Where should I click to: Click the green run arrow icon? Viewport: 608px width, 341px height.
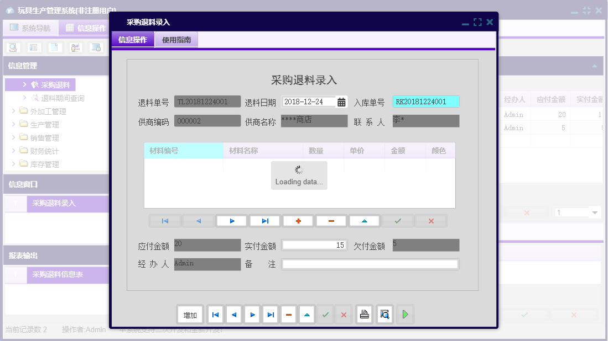[404, 314]
